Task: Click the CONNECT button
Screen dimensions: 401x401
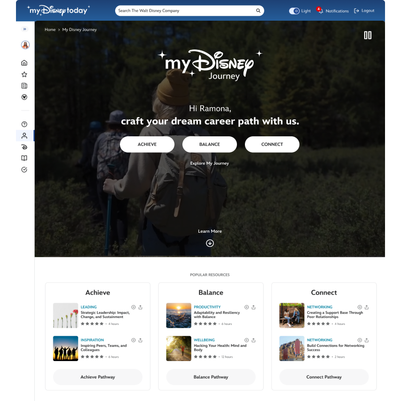Action: [272, 144]
